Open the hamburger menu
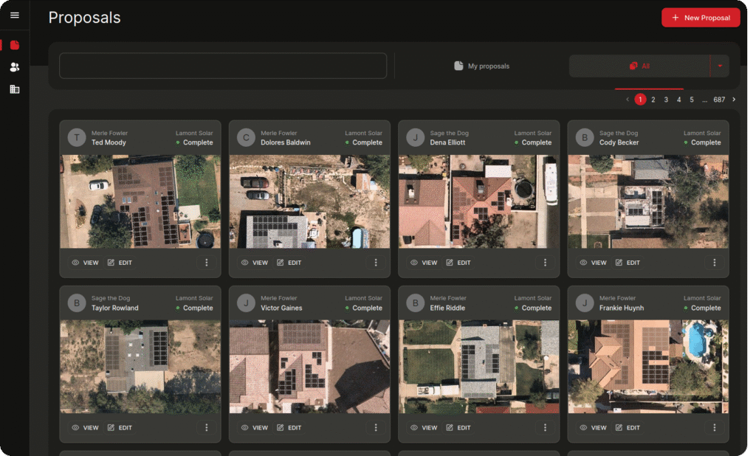The image size is (756, 456). tap(15, 15)
